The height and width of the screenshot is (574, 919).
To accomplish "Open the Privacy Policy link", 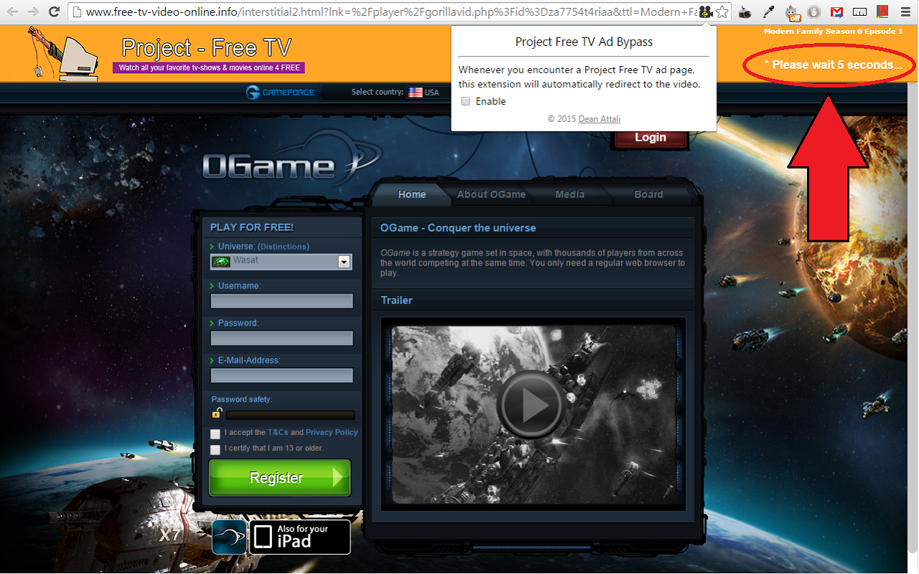I will coord(332,433).
